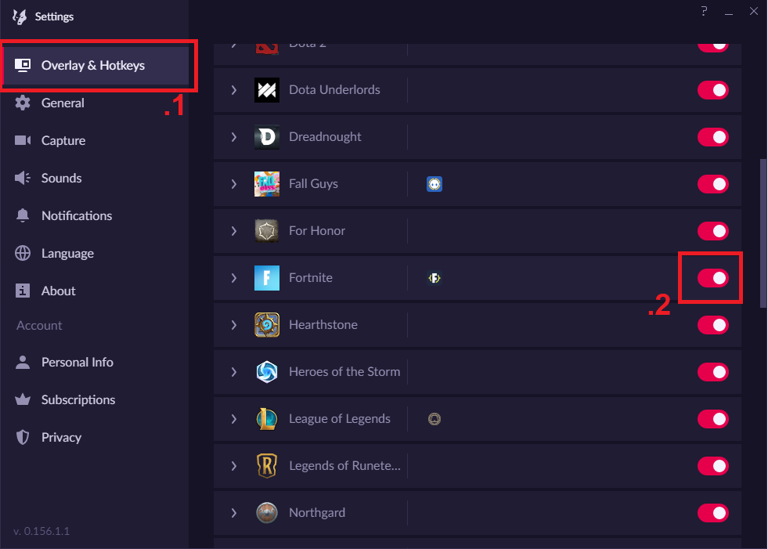
Task: Open Subscriptions settings
Action: 94,399
